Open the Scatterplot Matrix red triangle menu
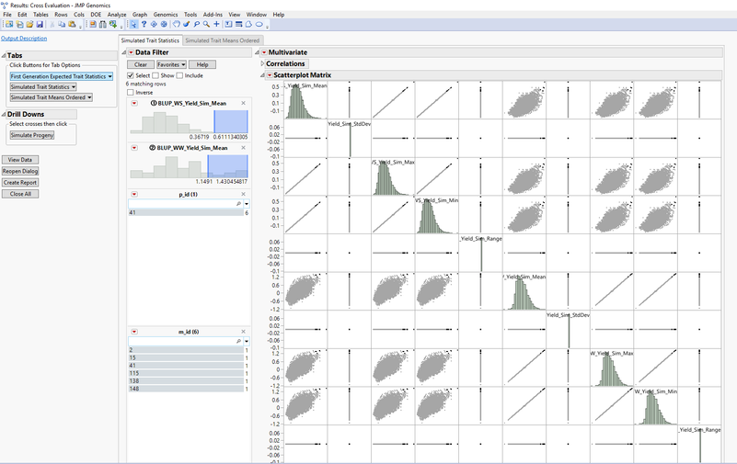This screenshot has height=464, width=737. [270, 75]
